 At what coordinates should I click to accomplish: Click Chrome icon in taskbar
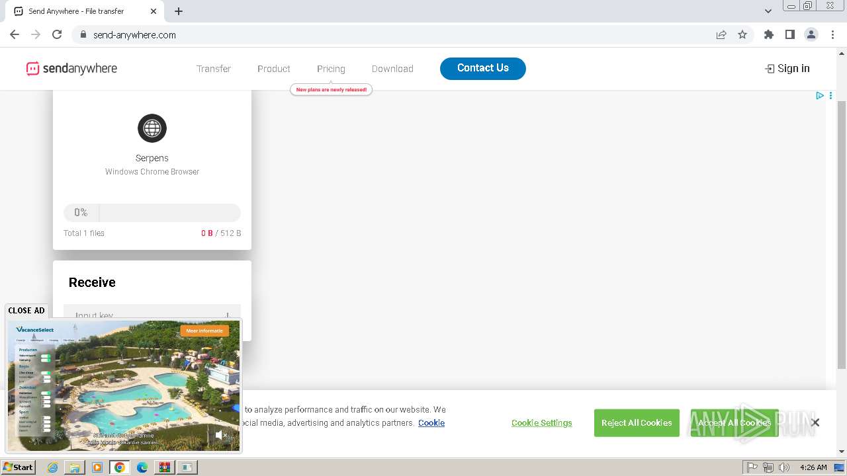[x=119, y=467]
